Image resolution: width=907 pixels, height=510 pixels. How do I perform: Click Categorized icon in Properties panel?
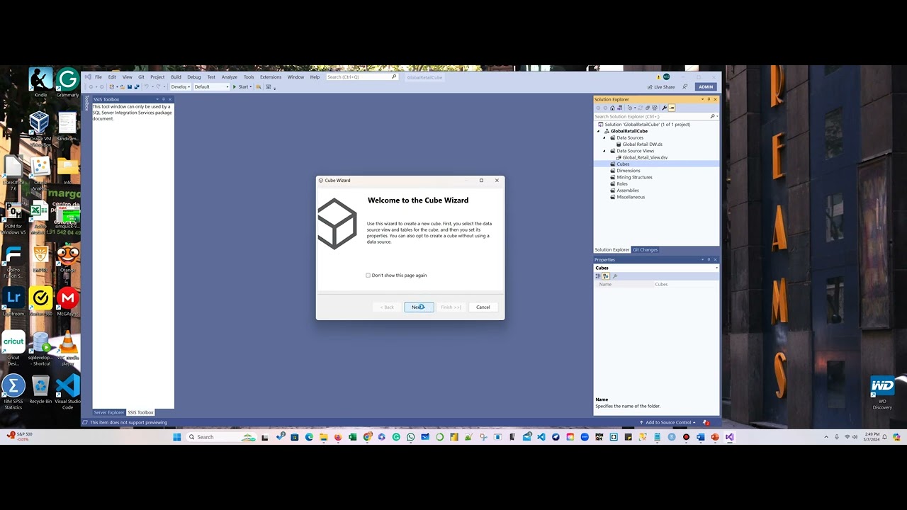598,276
